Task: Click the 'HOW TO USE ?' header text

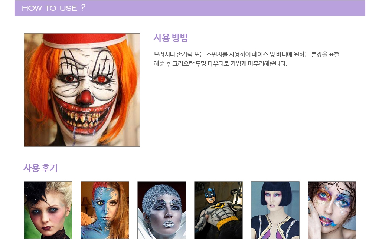Action: click(x=53, y=8)
